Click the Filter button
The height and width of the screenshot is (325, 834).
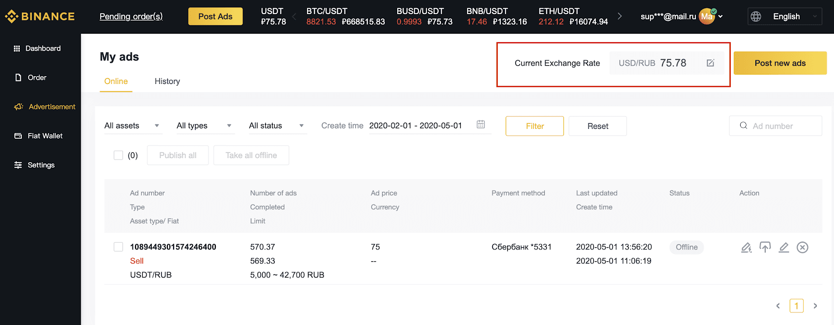(534, 126)
